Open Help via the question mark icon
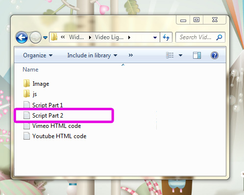244x195 pixels. [x=215, y=55]
